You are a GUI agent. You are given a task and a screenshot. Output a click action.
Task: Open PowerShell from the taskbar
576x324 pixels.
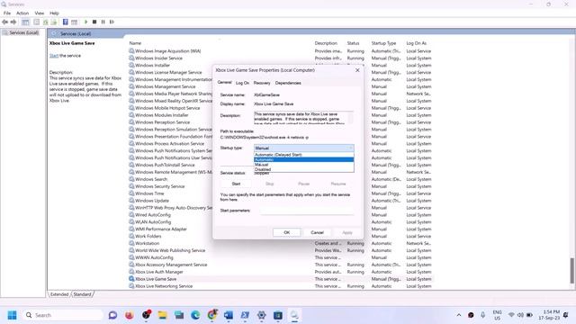point(245,315)
